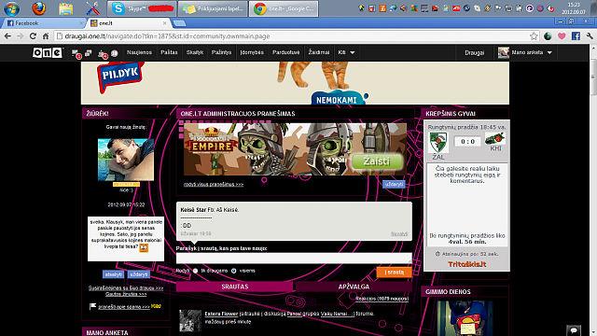The width and height of the screenshot is (597, 336).
Task: Switch to the Facebook browser tab
Action: click(x=44, y=23)
